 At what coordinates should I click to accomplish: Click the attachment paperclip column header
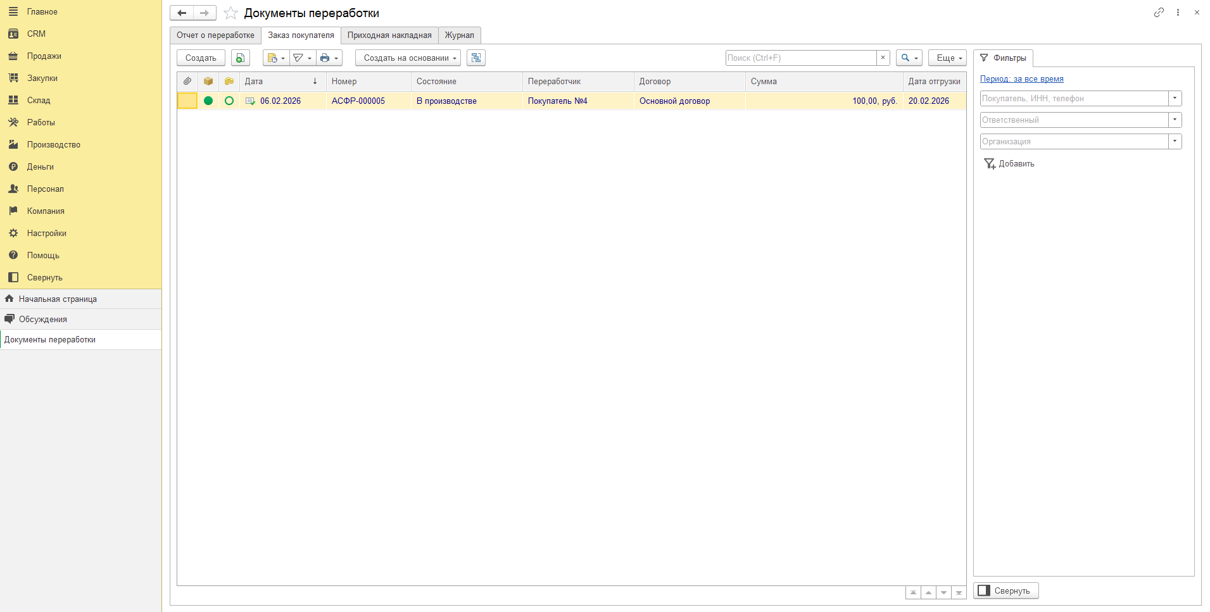click(187, 81)
